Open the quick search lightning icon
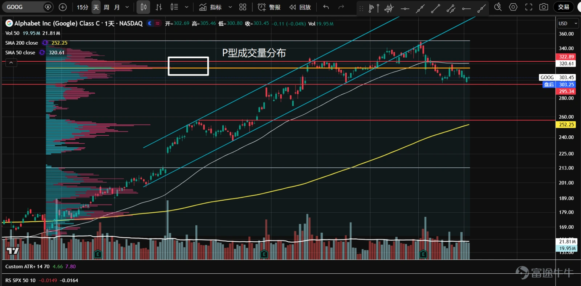581x286 pixels. [498, 7]
